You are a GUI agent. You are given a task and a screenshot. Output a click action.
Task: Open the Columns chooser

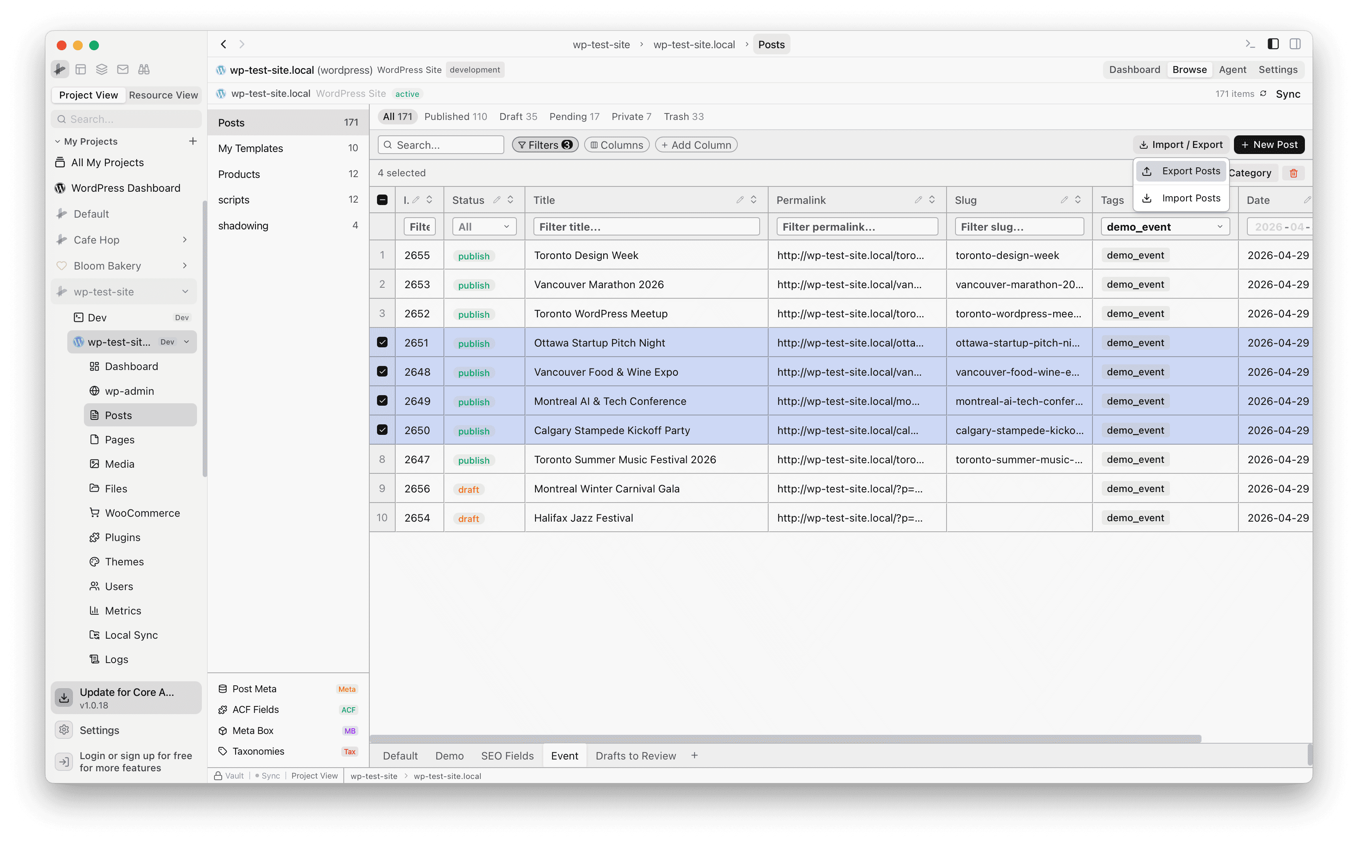616,145
